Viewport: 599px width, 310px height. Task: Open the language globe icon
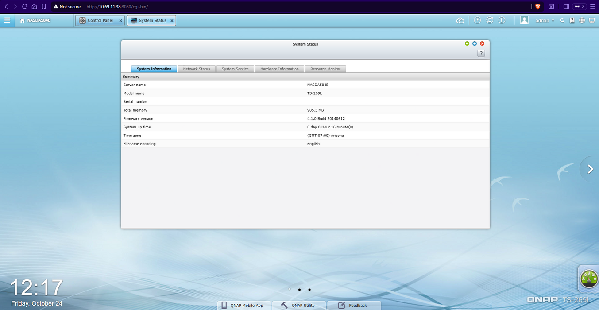point(582,20)
